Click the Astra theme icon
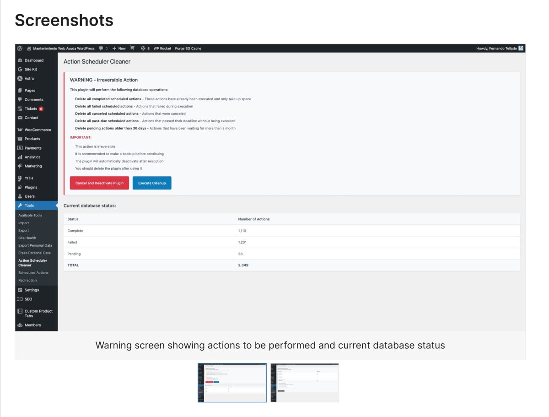Screen dimensions: 549x417 point(20,78)
